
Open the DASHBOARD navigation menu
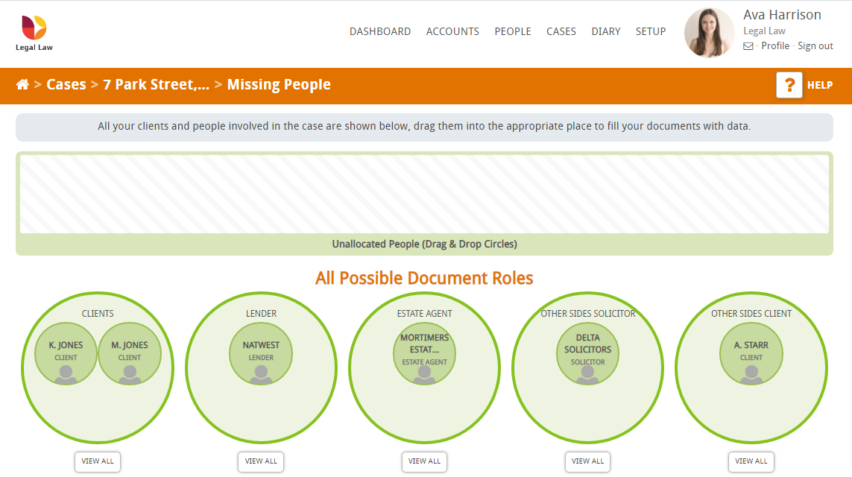click(x=380, y=31)
